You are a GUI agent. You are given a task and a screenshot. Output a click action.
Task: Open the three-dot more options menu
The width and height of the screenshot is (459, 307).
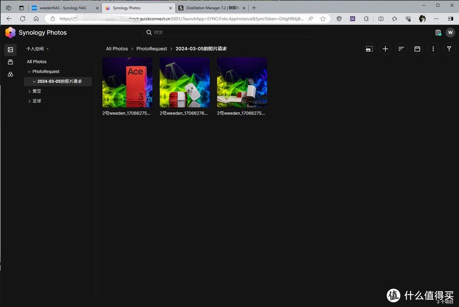[433, 49]
